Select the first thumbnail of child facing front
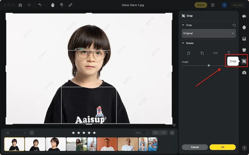The width and height of the screenshot is (249, 155). [14, 144]
